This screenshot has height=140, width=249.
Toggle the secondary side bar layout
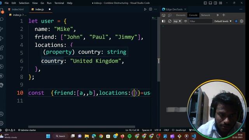[x=215, y=3]
